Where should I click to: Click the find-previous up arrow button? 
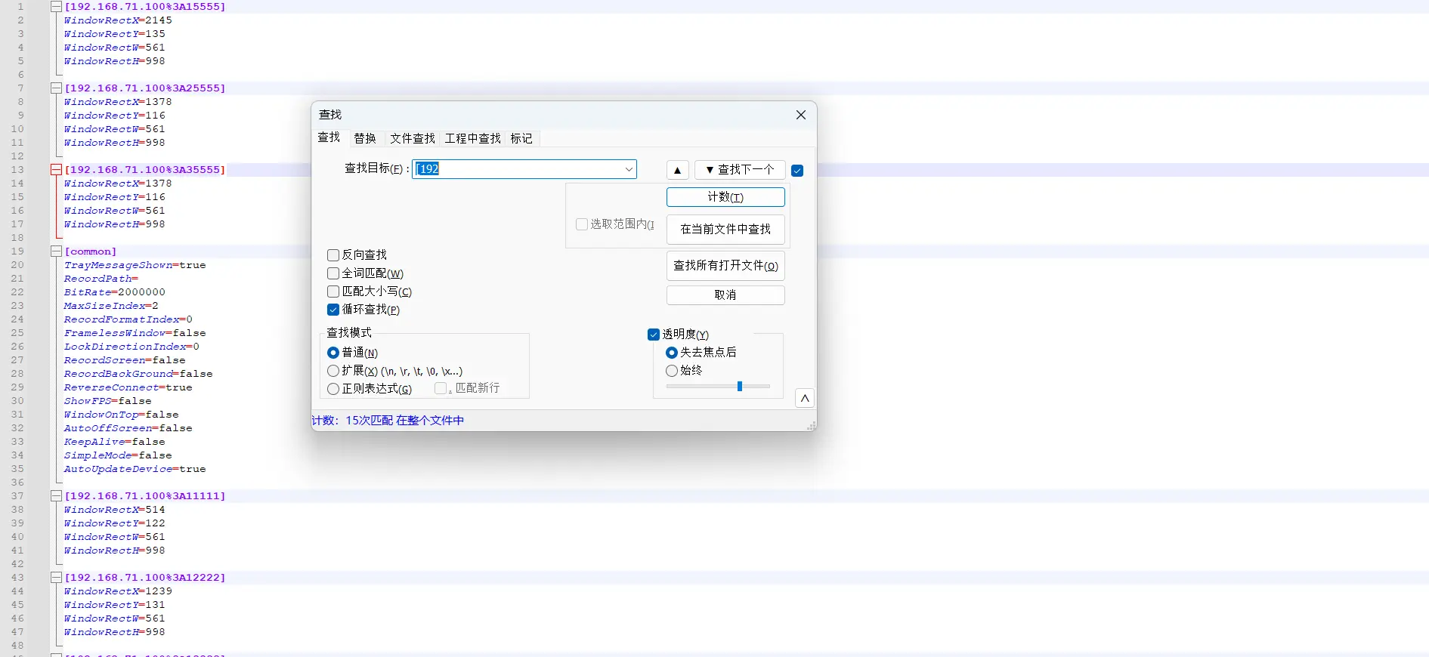pos(677,170)
